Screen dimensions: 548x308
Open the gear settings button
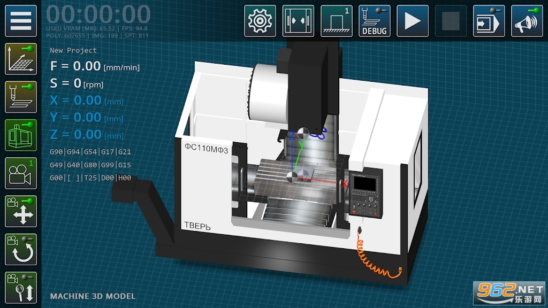coord(260,21)
